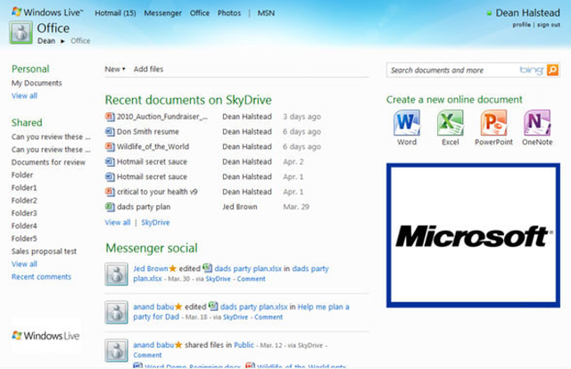Click the Windows Live logo in header
Viewport: 571px width, 369px height.
(47, 12)
